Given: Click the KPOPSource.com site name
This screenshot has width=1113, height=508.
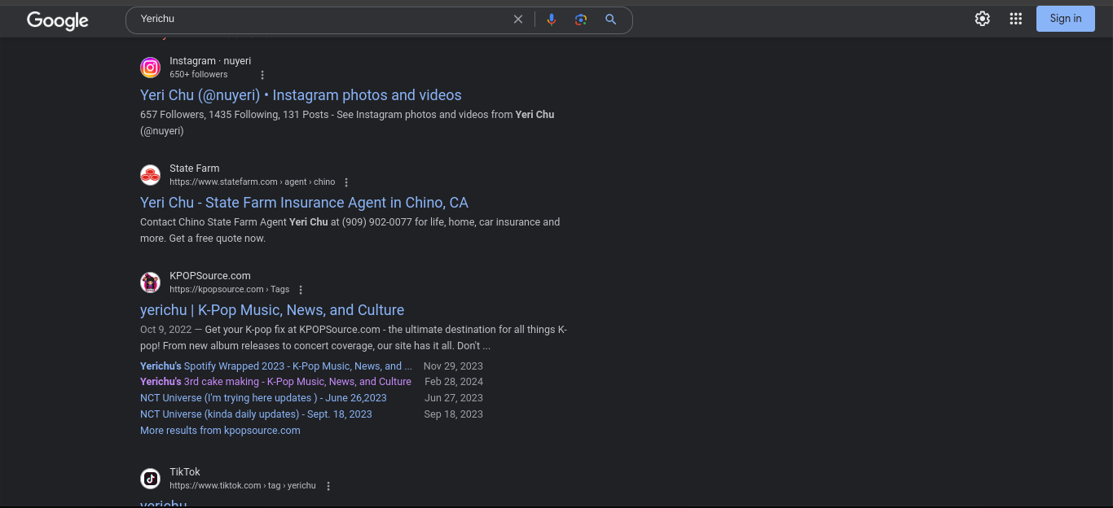Looking at the screenshot, I should [210, 276].
